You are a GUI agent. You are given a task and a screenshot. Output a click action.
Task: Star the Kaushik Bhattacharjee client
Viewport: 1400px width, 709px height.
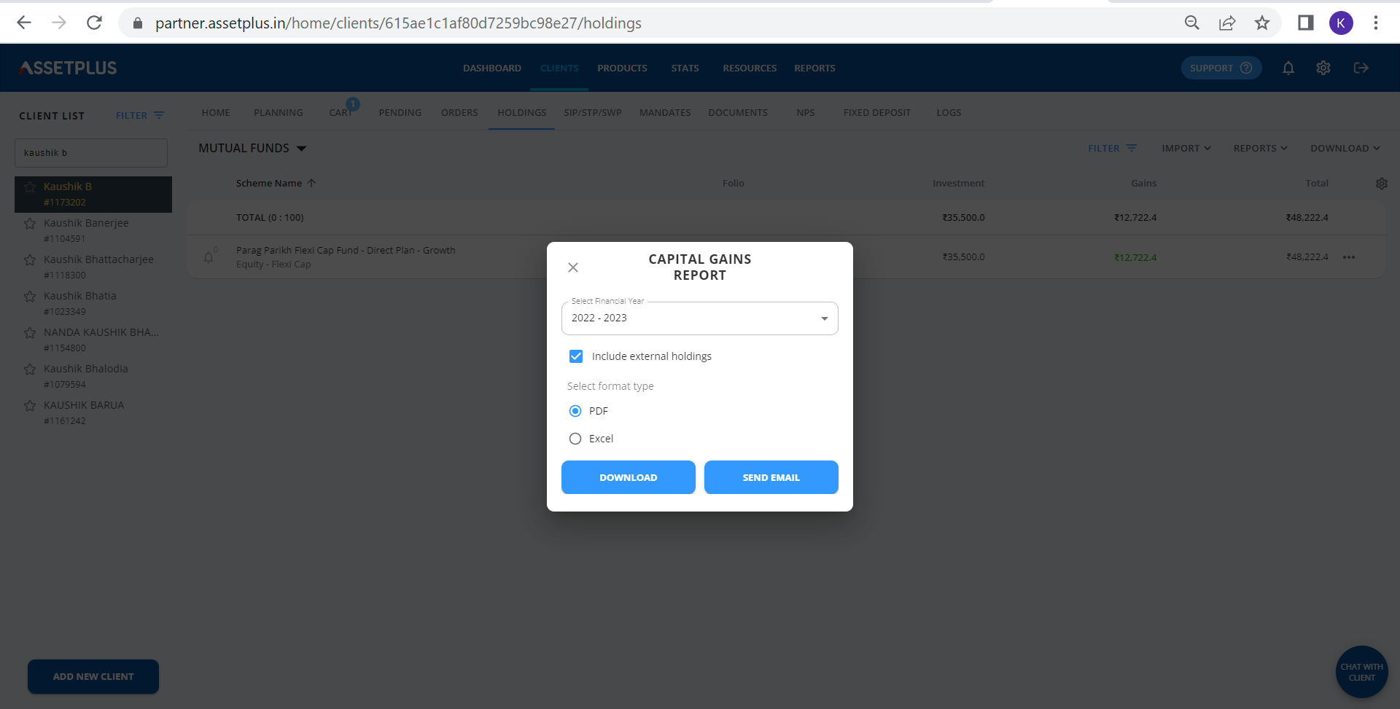click(30, 260)
